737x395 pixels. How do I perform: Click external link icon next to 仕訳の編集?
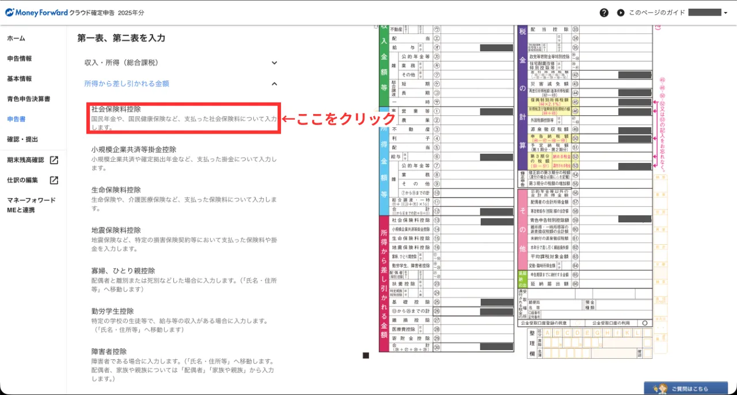point(54,180)
